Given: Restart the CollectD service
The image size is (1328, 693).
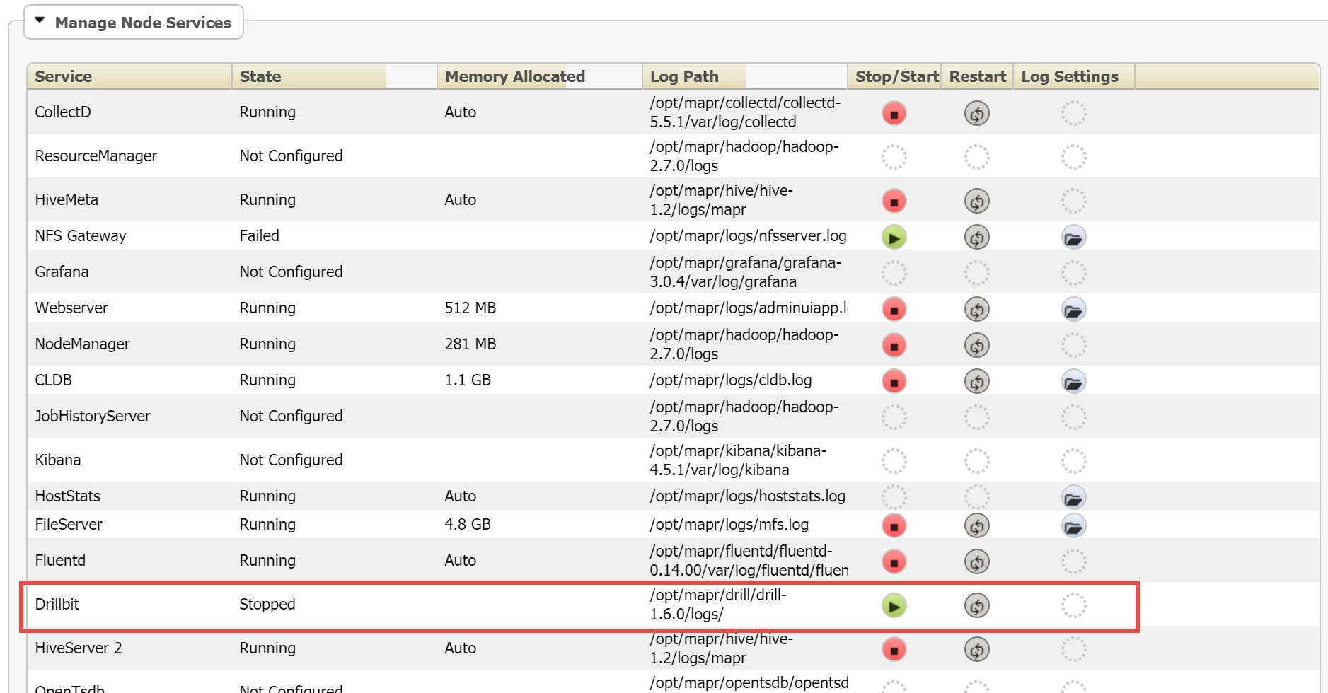Looking at the screenshot, I should point(977,113).
